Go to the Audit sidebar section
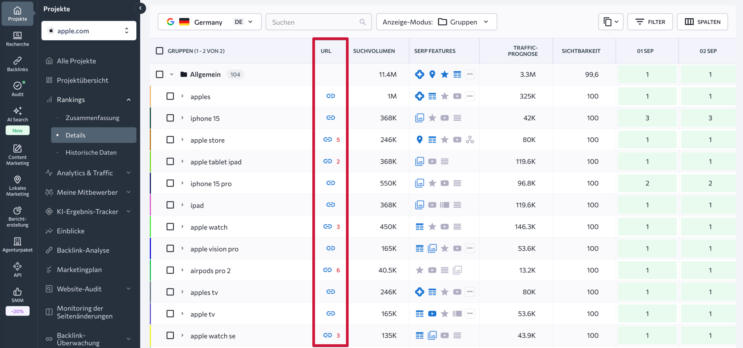 [x=17, y=89]
